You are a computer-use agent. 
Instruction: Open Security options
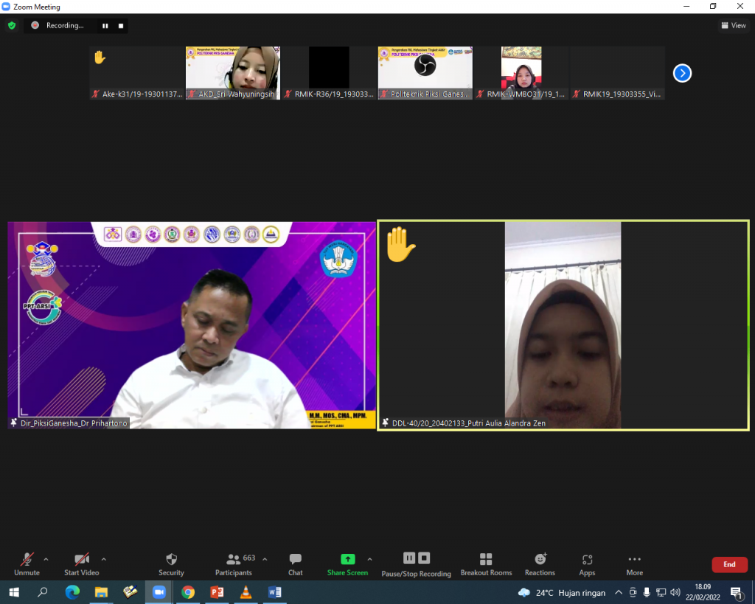(x=171, y=564)
